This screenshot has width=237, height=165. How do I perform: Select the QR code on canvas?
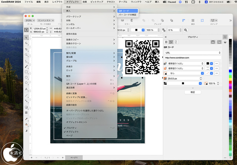142,57
